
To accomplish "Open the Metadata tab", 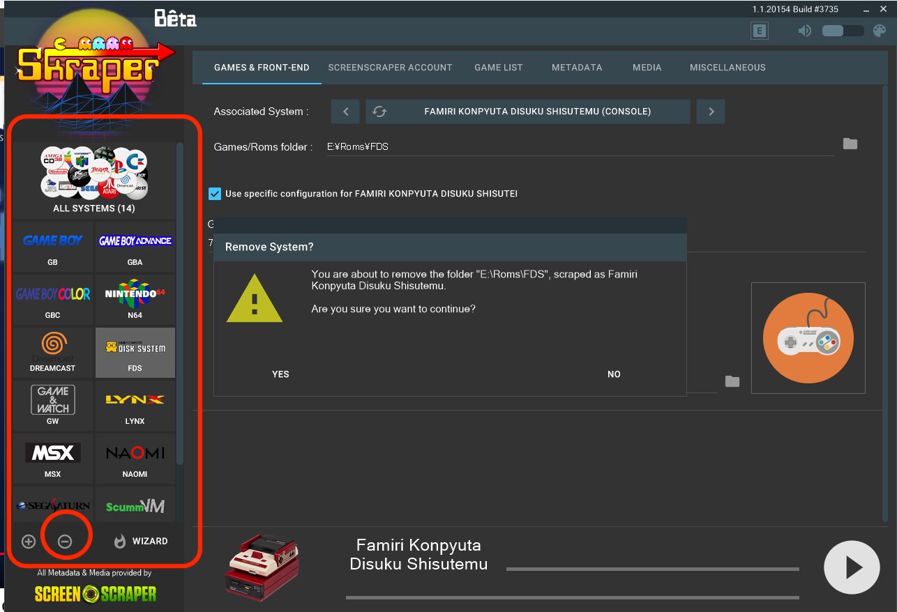I will click(576, 68).
